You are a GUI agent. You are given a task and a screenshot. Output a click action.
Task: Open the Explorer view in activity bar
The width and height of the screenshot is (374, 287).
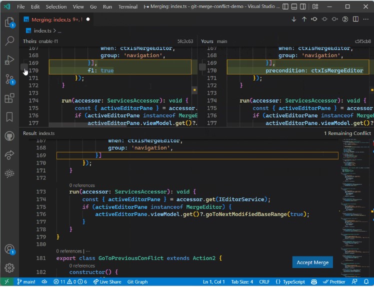coord(9,22)
